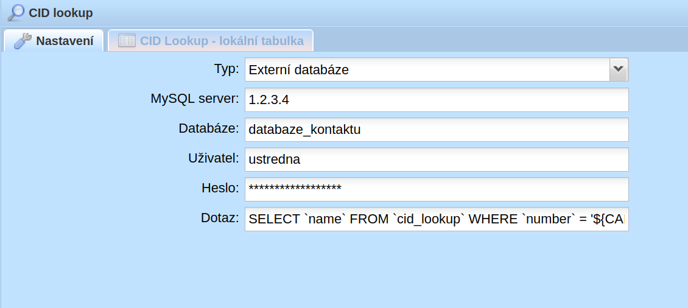Click the table icon on lokální tabulka tab

tap(127, 41)
